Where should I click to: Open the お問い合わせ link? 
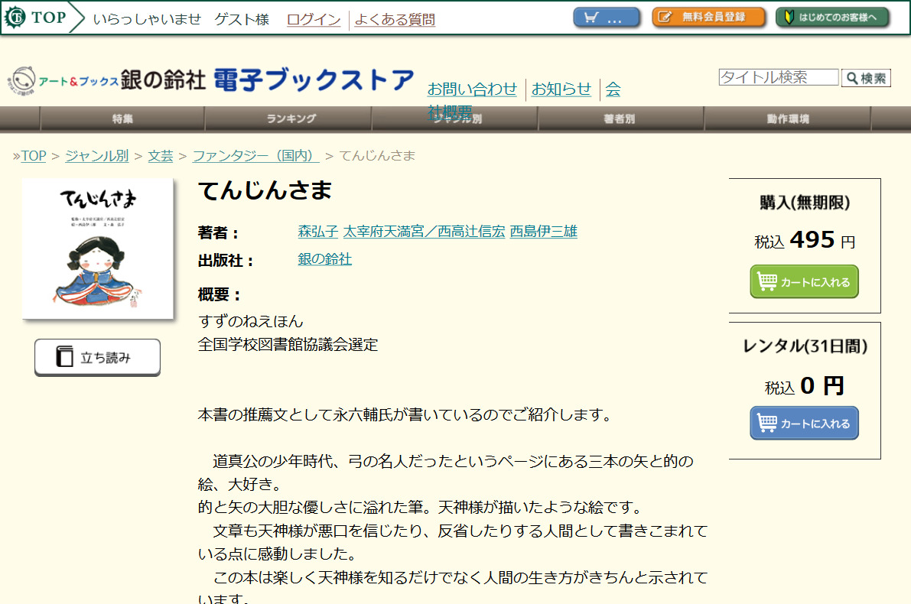472,89
